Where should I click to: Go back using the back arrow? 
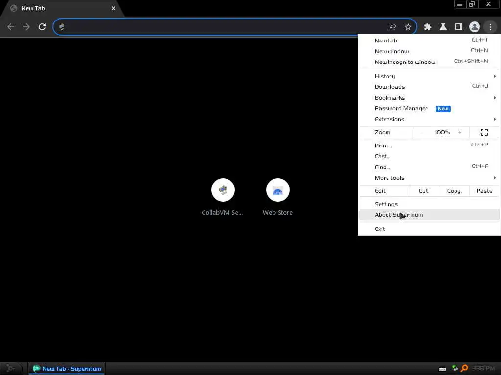click(x=11, y=27)
